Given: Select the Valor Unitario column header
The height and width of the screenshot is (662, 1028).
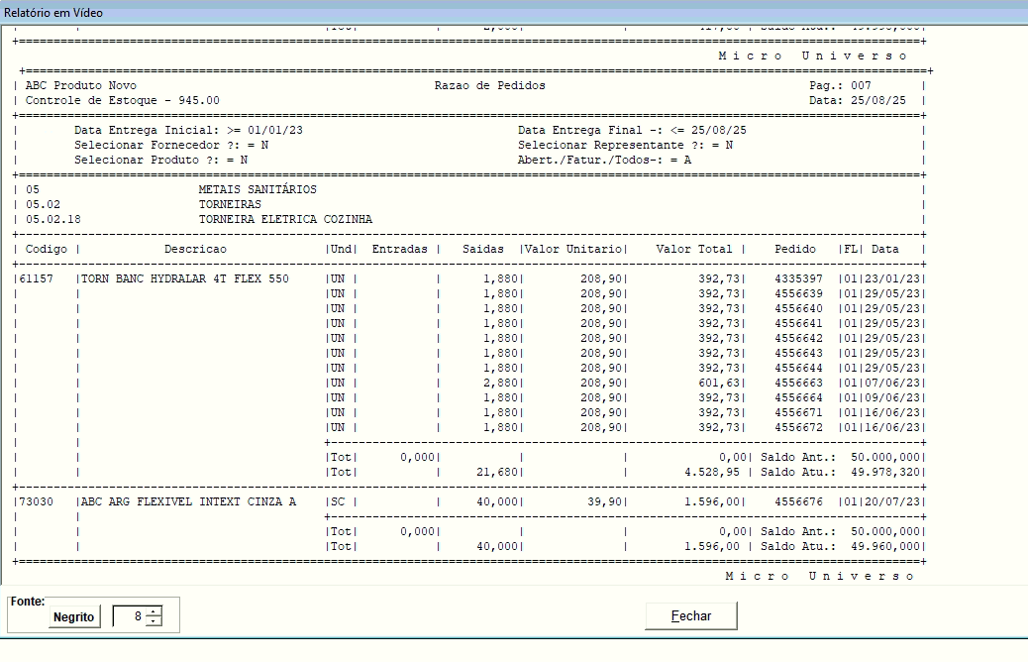Looking at the screenshot, I should 573,250.
